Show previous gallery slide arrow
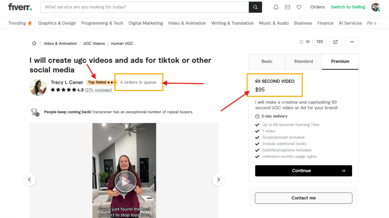 pyautogui.click(x=30, y=179)
